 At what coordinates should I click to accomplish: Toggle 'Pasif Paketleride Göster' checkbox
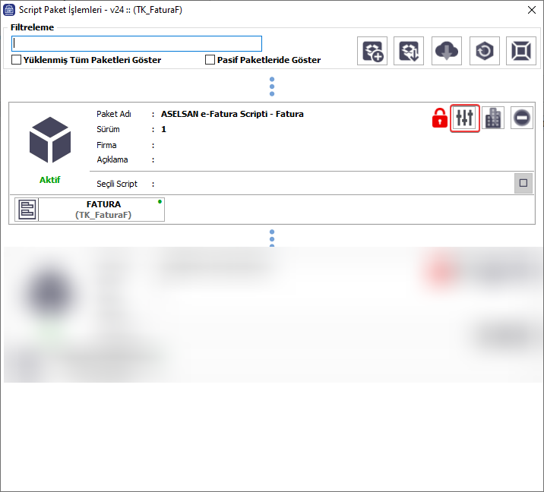point(210,60)
